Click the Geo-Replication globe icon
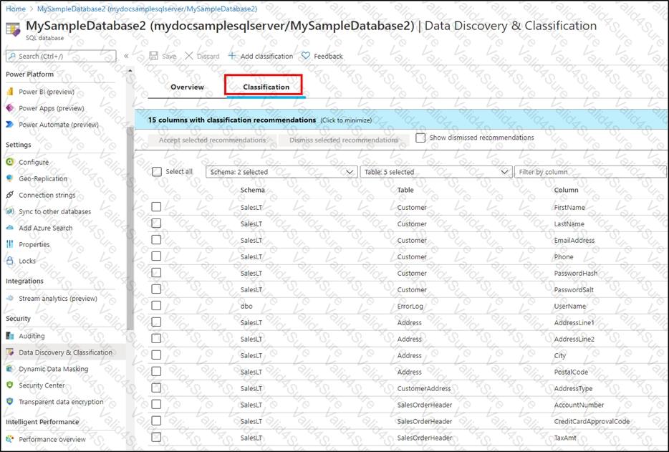The width and height of the screenshot is (669, 452). (10, 179)
